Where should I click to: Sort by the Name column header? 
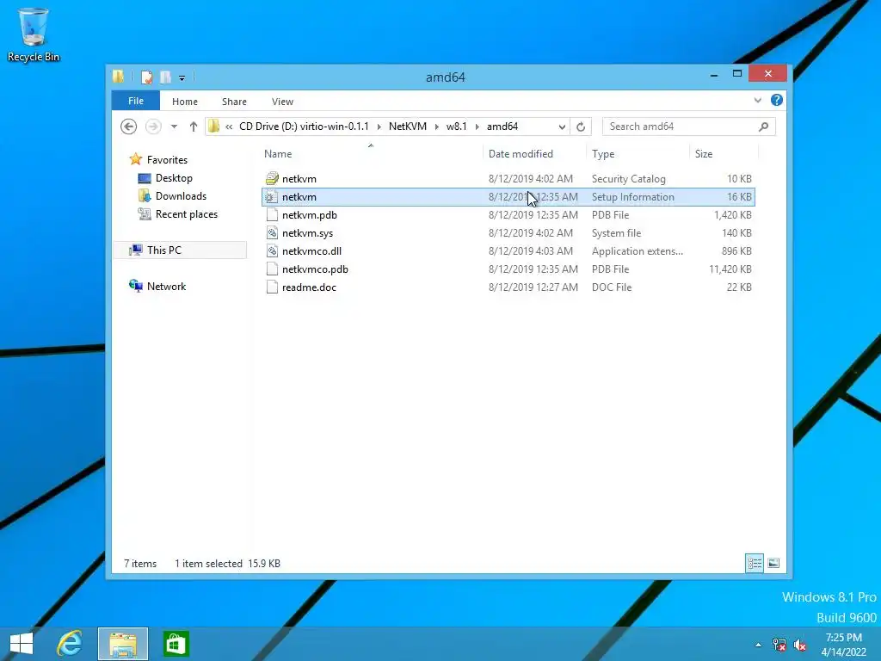pyautogui.click(x=278, y=154)
